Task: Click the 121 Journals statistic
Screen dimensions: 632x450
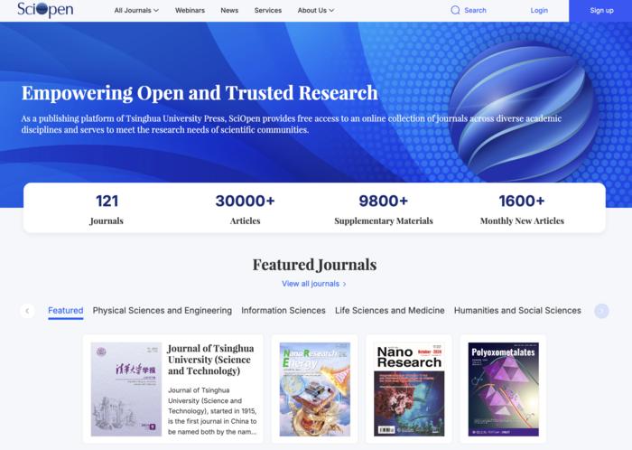Action: click(107, 209)
